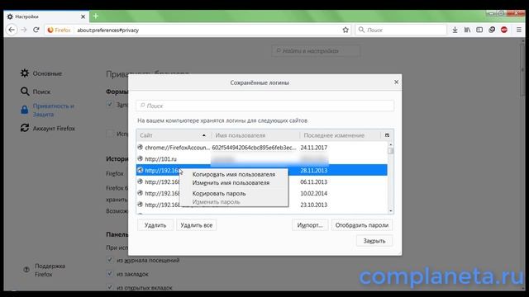This screenshot has height=297, width=529.
Task: Click Отобразить пароли button
Action: [362, 225]
